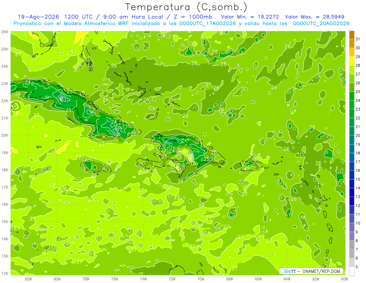Select the '0000UTC_17AGO2026' initialization time
This screenshot has height=283, width=366.
coord(208,24)
